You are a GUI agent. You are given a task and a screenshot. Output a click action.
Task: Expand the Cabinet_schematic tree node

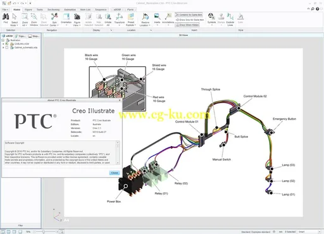(3, 47)
